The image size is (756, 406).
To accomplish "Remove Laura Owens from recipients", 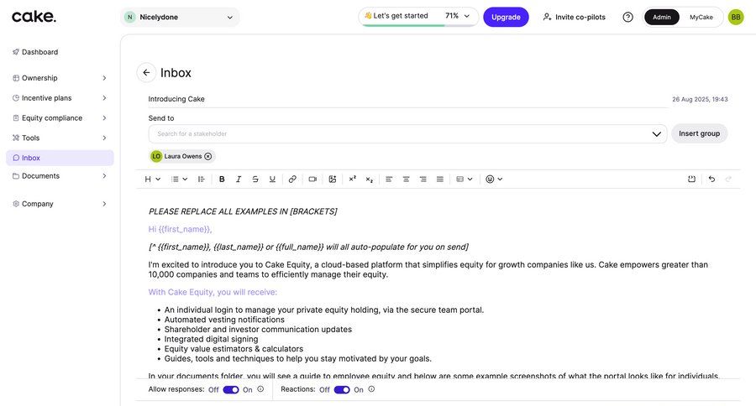I will click(x=208, y=156).
